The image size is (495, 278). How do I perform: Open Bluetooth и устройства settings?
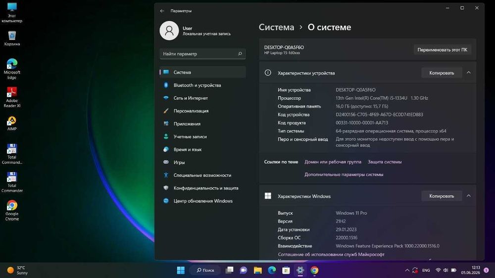point(202,85)
